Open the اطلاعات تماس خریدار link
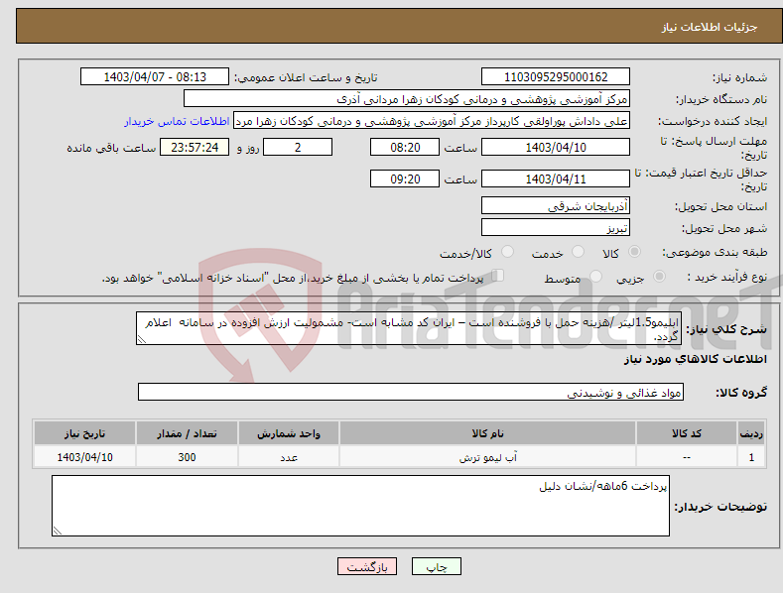783x593 pixels. 177,121
